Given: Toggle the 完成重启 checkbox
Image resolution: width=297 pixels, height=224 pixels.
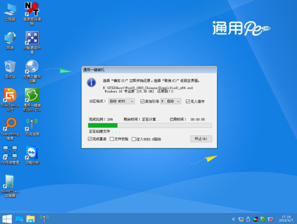Looking at the screenshot, I should (x=90, y=139).
